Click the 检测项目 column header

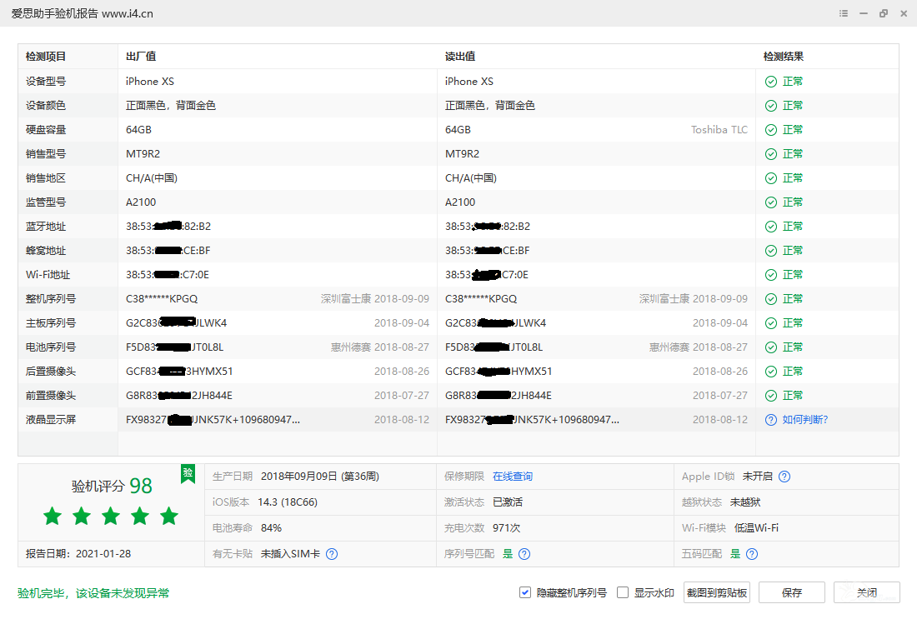pyautogui.click(x=46, y=57)
